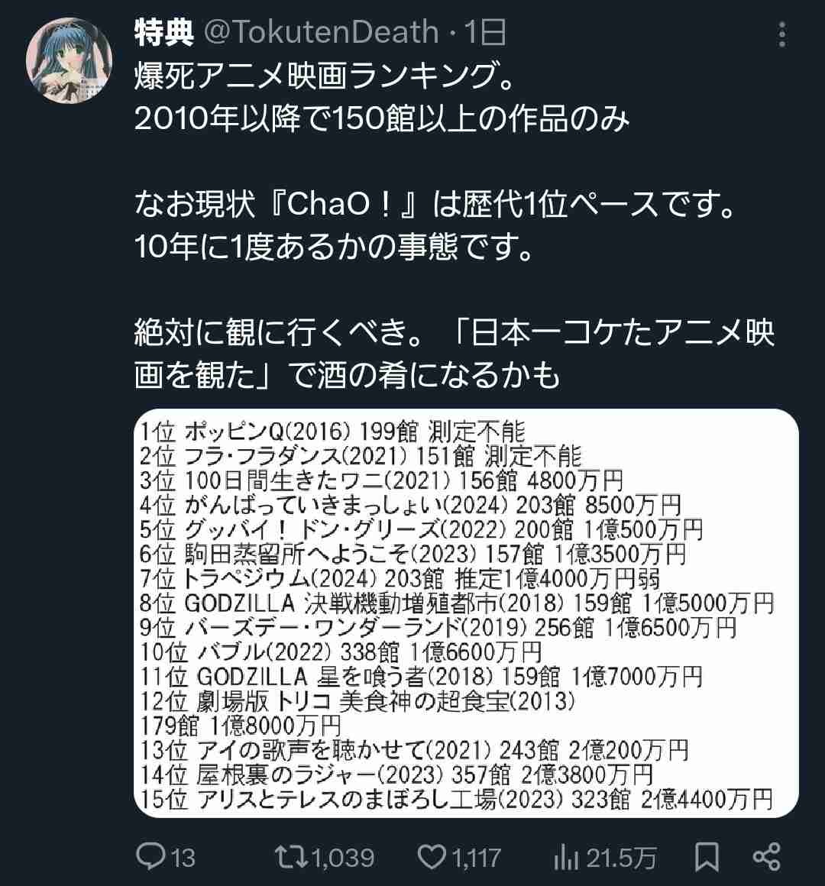This screenshot has width=825, height=886.
Task: Reply using the speech bubble icon
Action: pos(150,857)
